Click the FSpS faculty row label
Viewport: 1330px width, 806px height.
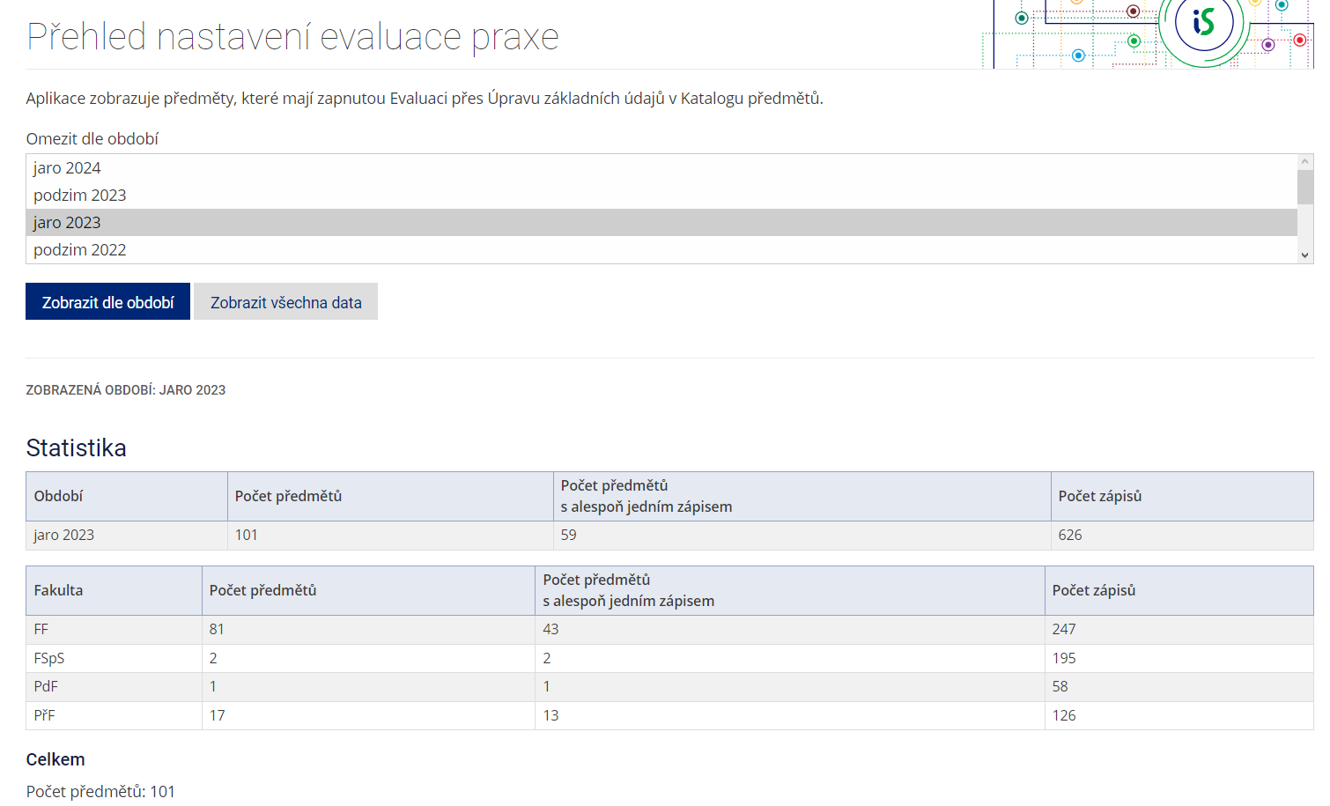(x=49, y=658)
